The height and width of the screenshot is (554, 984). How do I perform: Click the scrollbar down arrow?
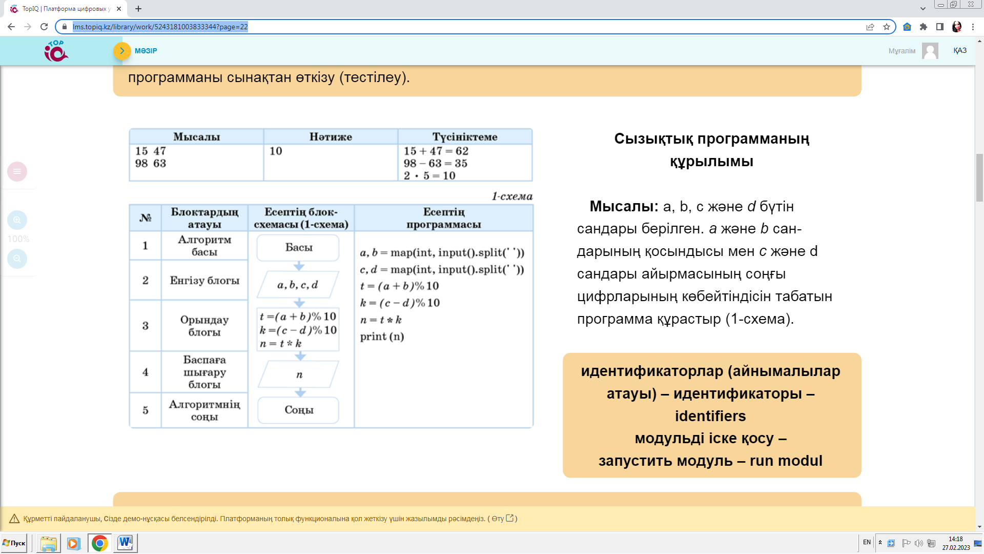[979, 527]
